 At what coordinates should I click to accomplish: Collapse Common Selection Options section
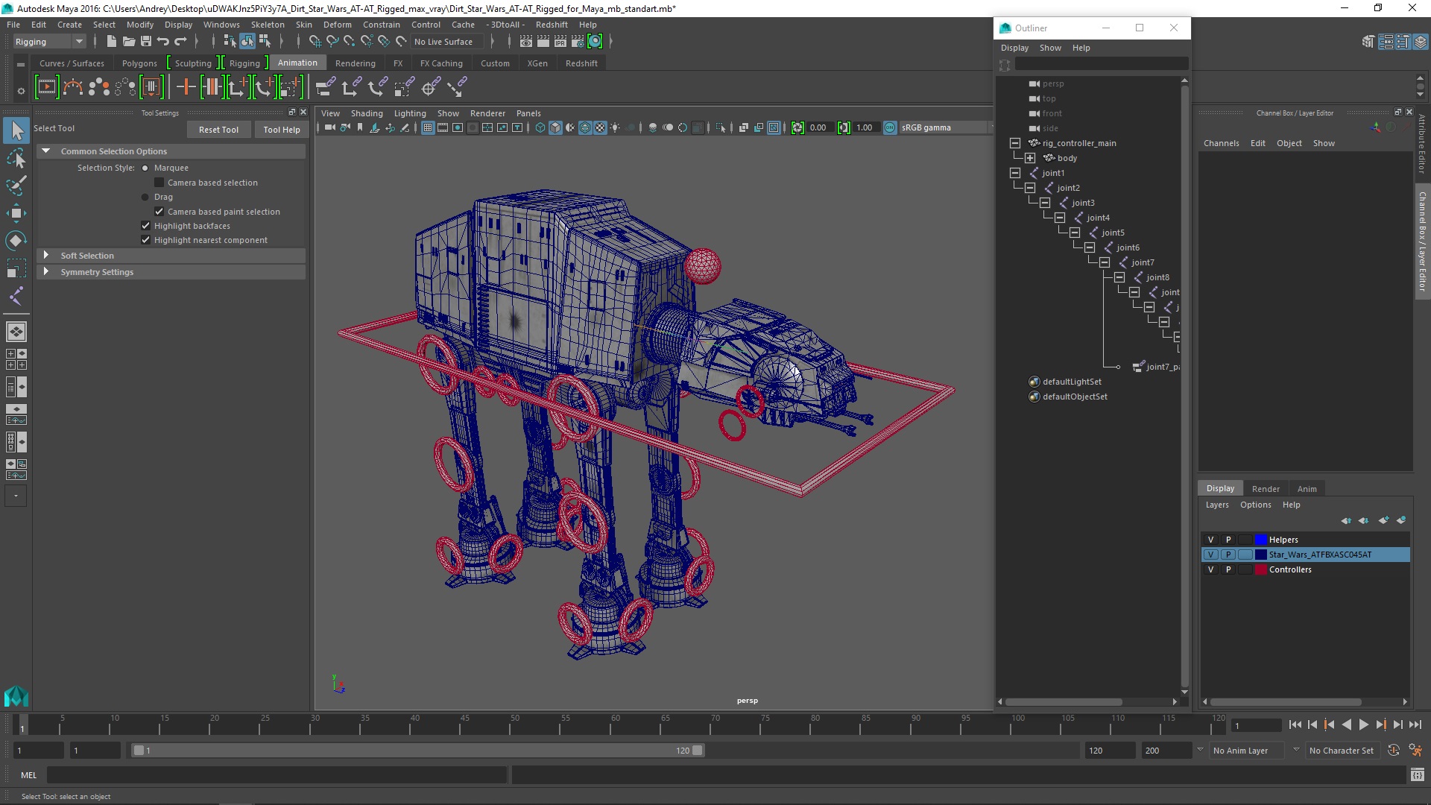pyautogui.click(x=46, y=151)
